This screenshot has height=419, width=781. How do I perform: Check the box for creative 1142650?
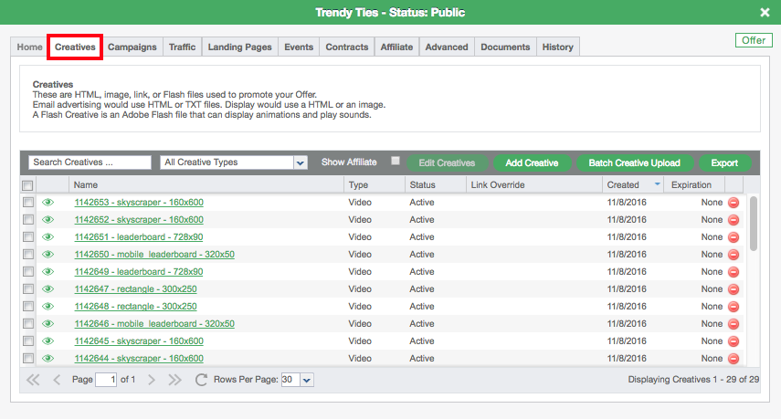pyautogui.click(x=28, y=255)
